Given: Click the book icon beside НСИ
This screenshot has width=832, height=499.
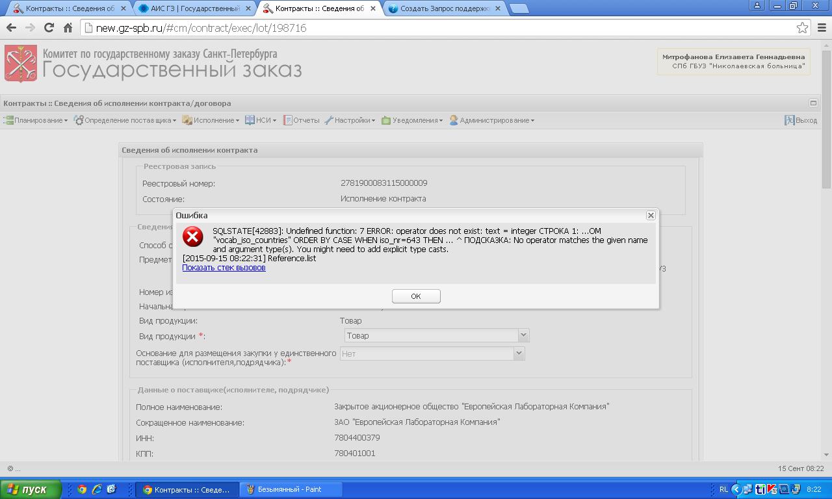Looking at the screenshot, I should pyautogui.click(x=250, y=120).
